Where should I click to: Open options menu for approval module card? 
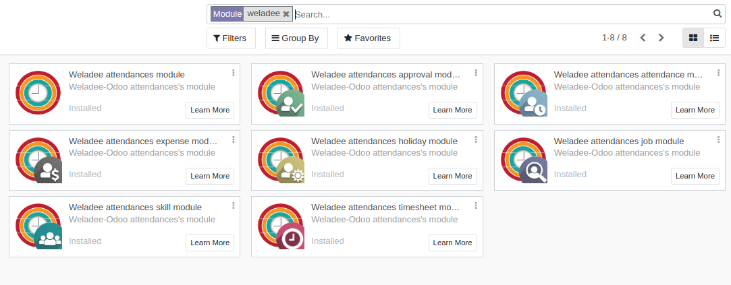(476, 73)
